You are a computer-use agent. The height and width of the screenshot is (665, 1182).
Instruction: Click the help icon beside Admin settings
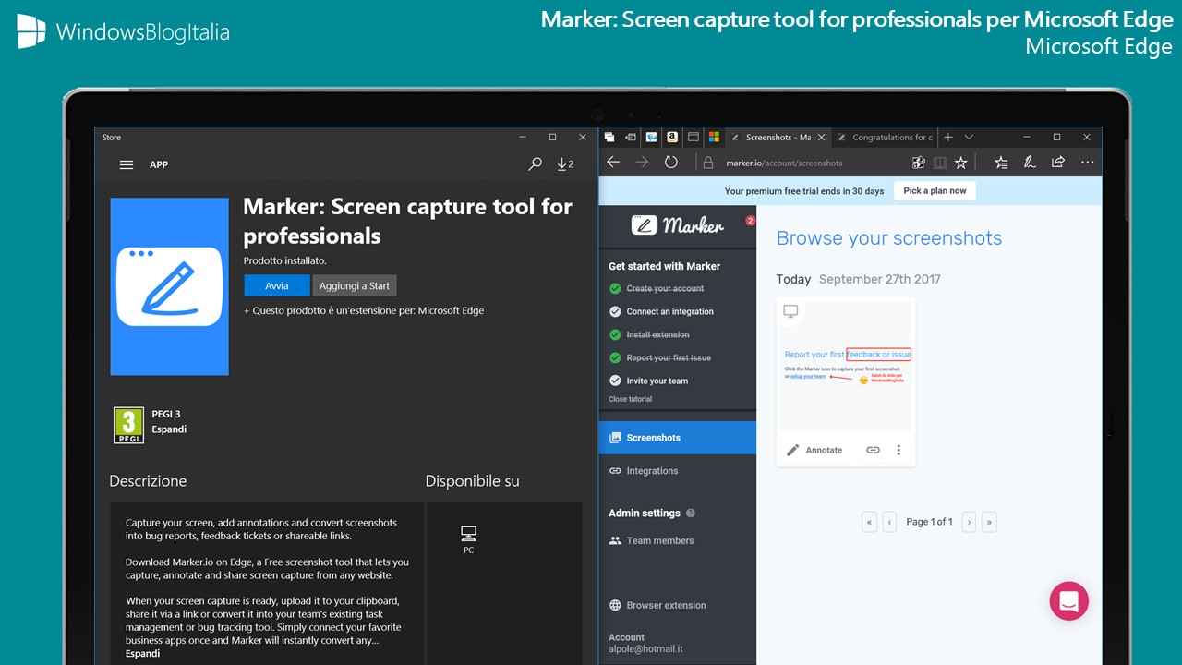[691, 514]
